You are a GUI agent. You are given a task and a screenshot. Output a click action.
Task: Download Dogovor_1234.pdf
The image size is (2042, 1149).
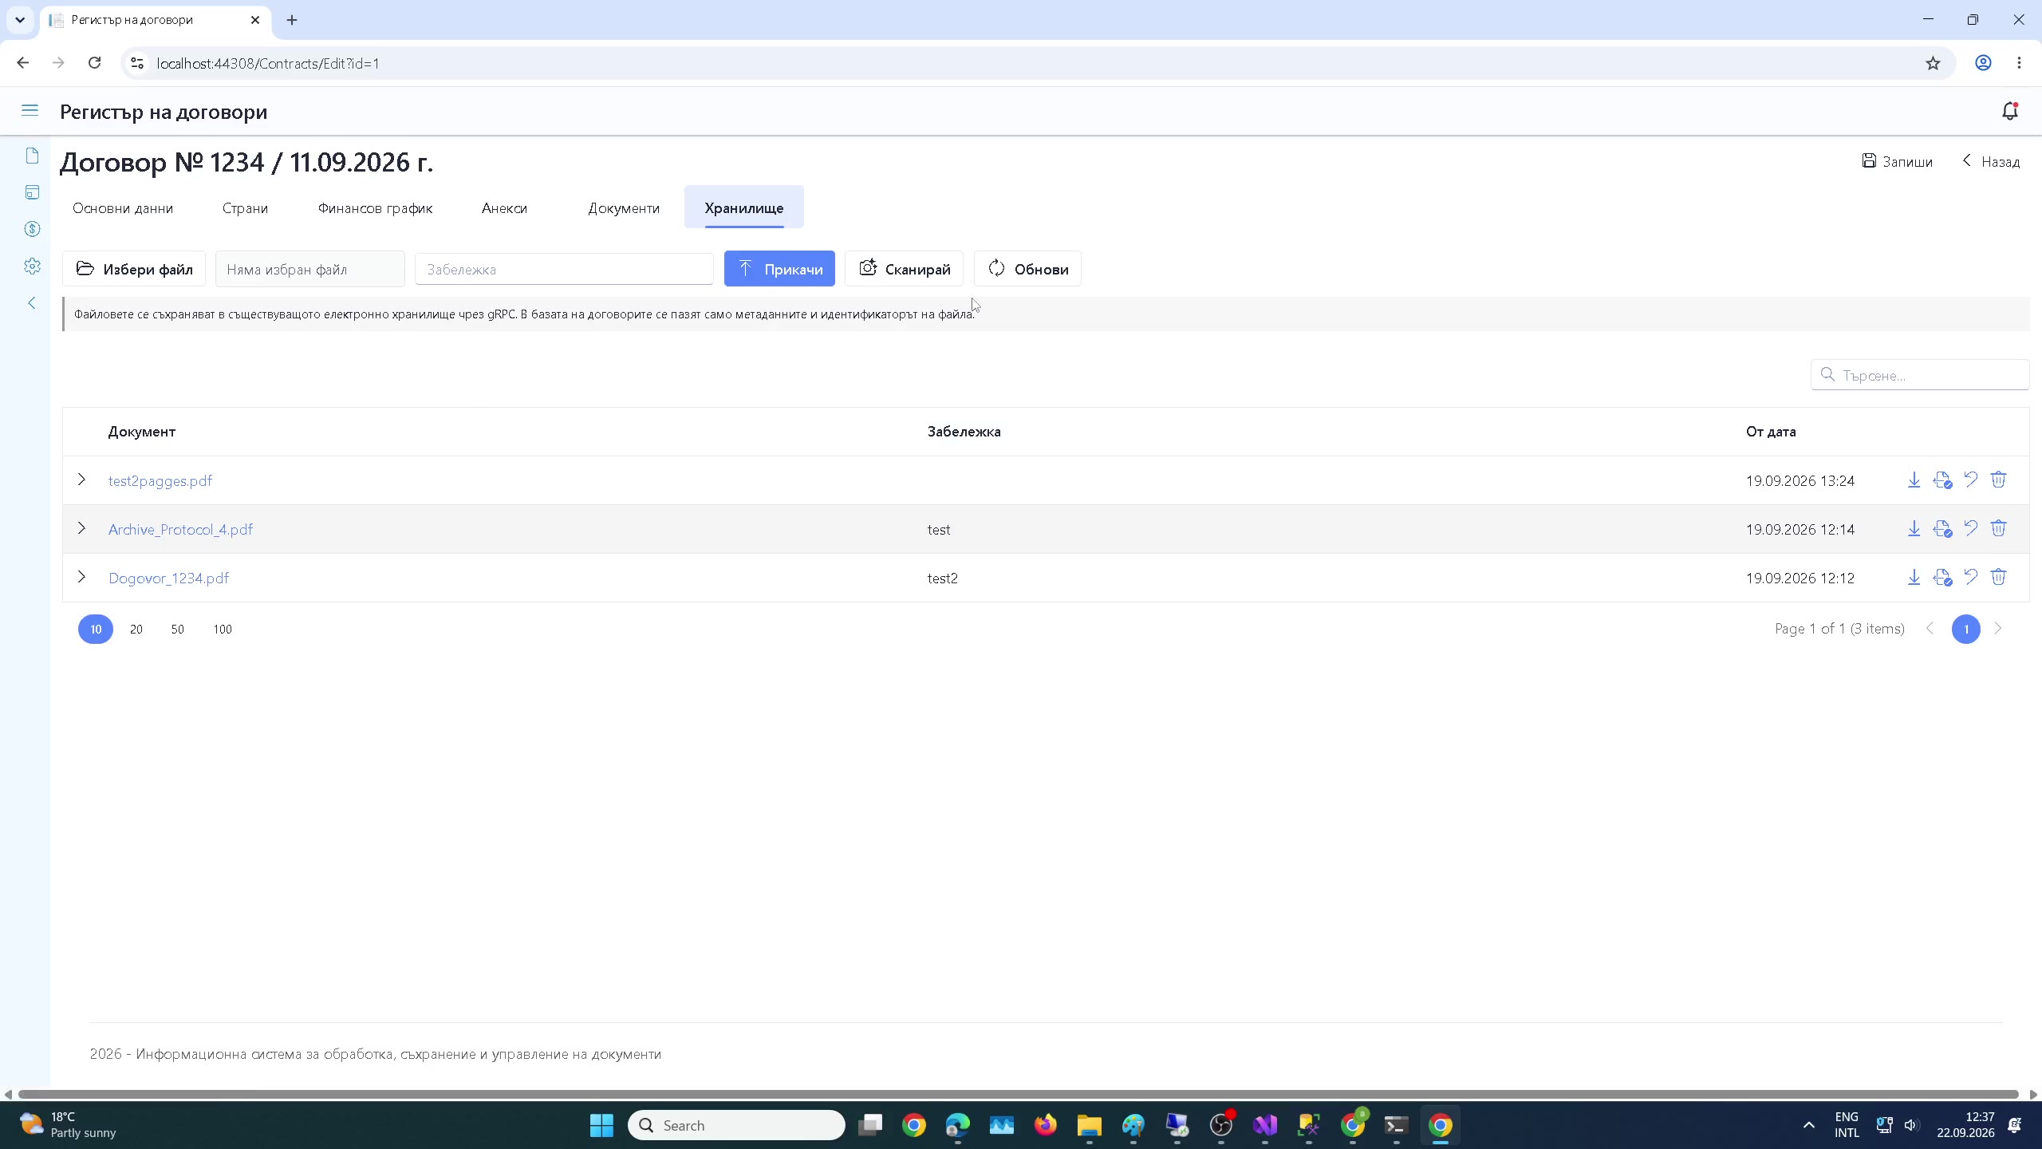1914,578
